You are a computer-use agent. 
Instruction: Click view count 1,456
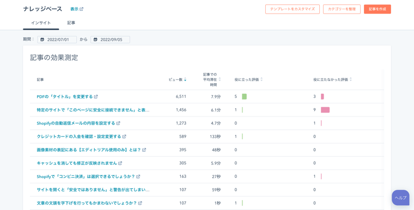(x=181, y=110)
